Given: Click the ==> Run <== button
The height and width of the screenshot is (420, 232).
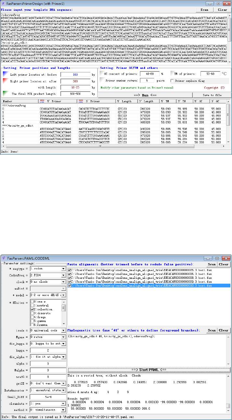Looking at the screenshot, I should tap(145, 95).
